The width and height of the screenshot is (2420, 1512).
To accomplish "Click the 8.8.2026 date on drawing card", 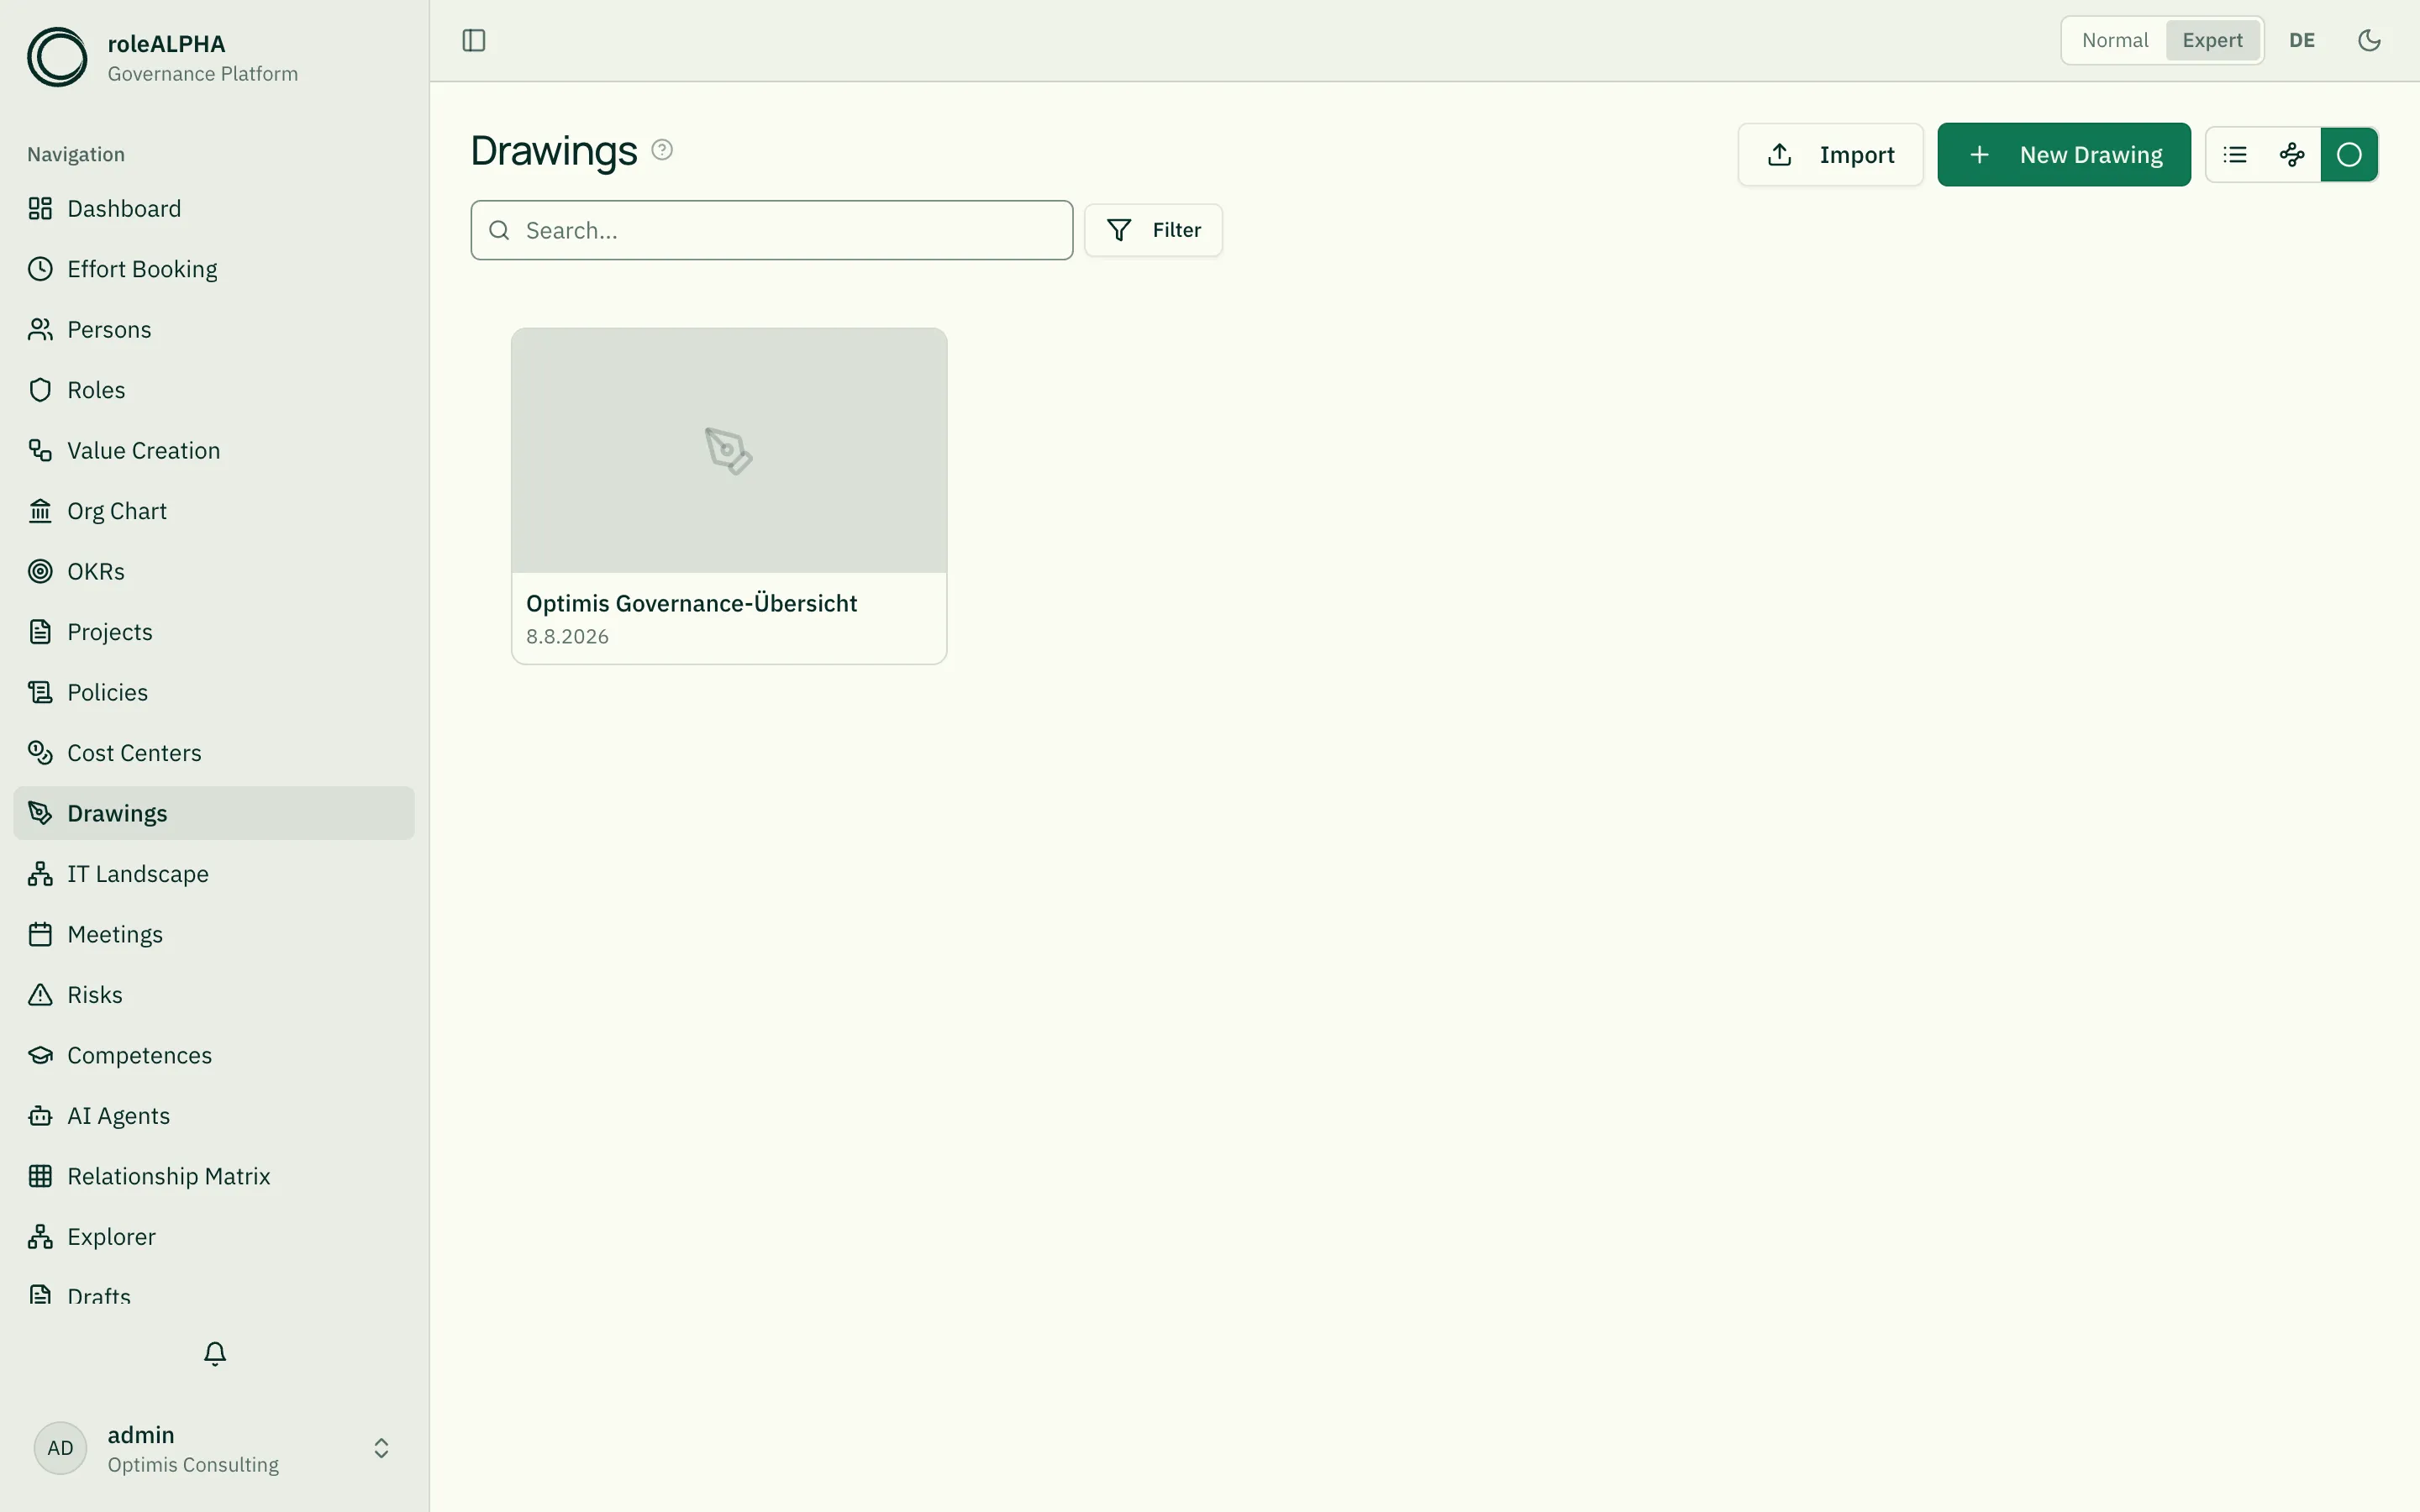I will tap(567, 637).
